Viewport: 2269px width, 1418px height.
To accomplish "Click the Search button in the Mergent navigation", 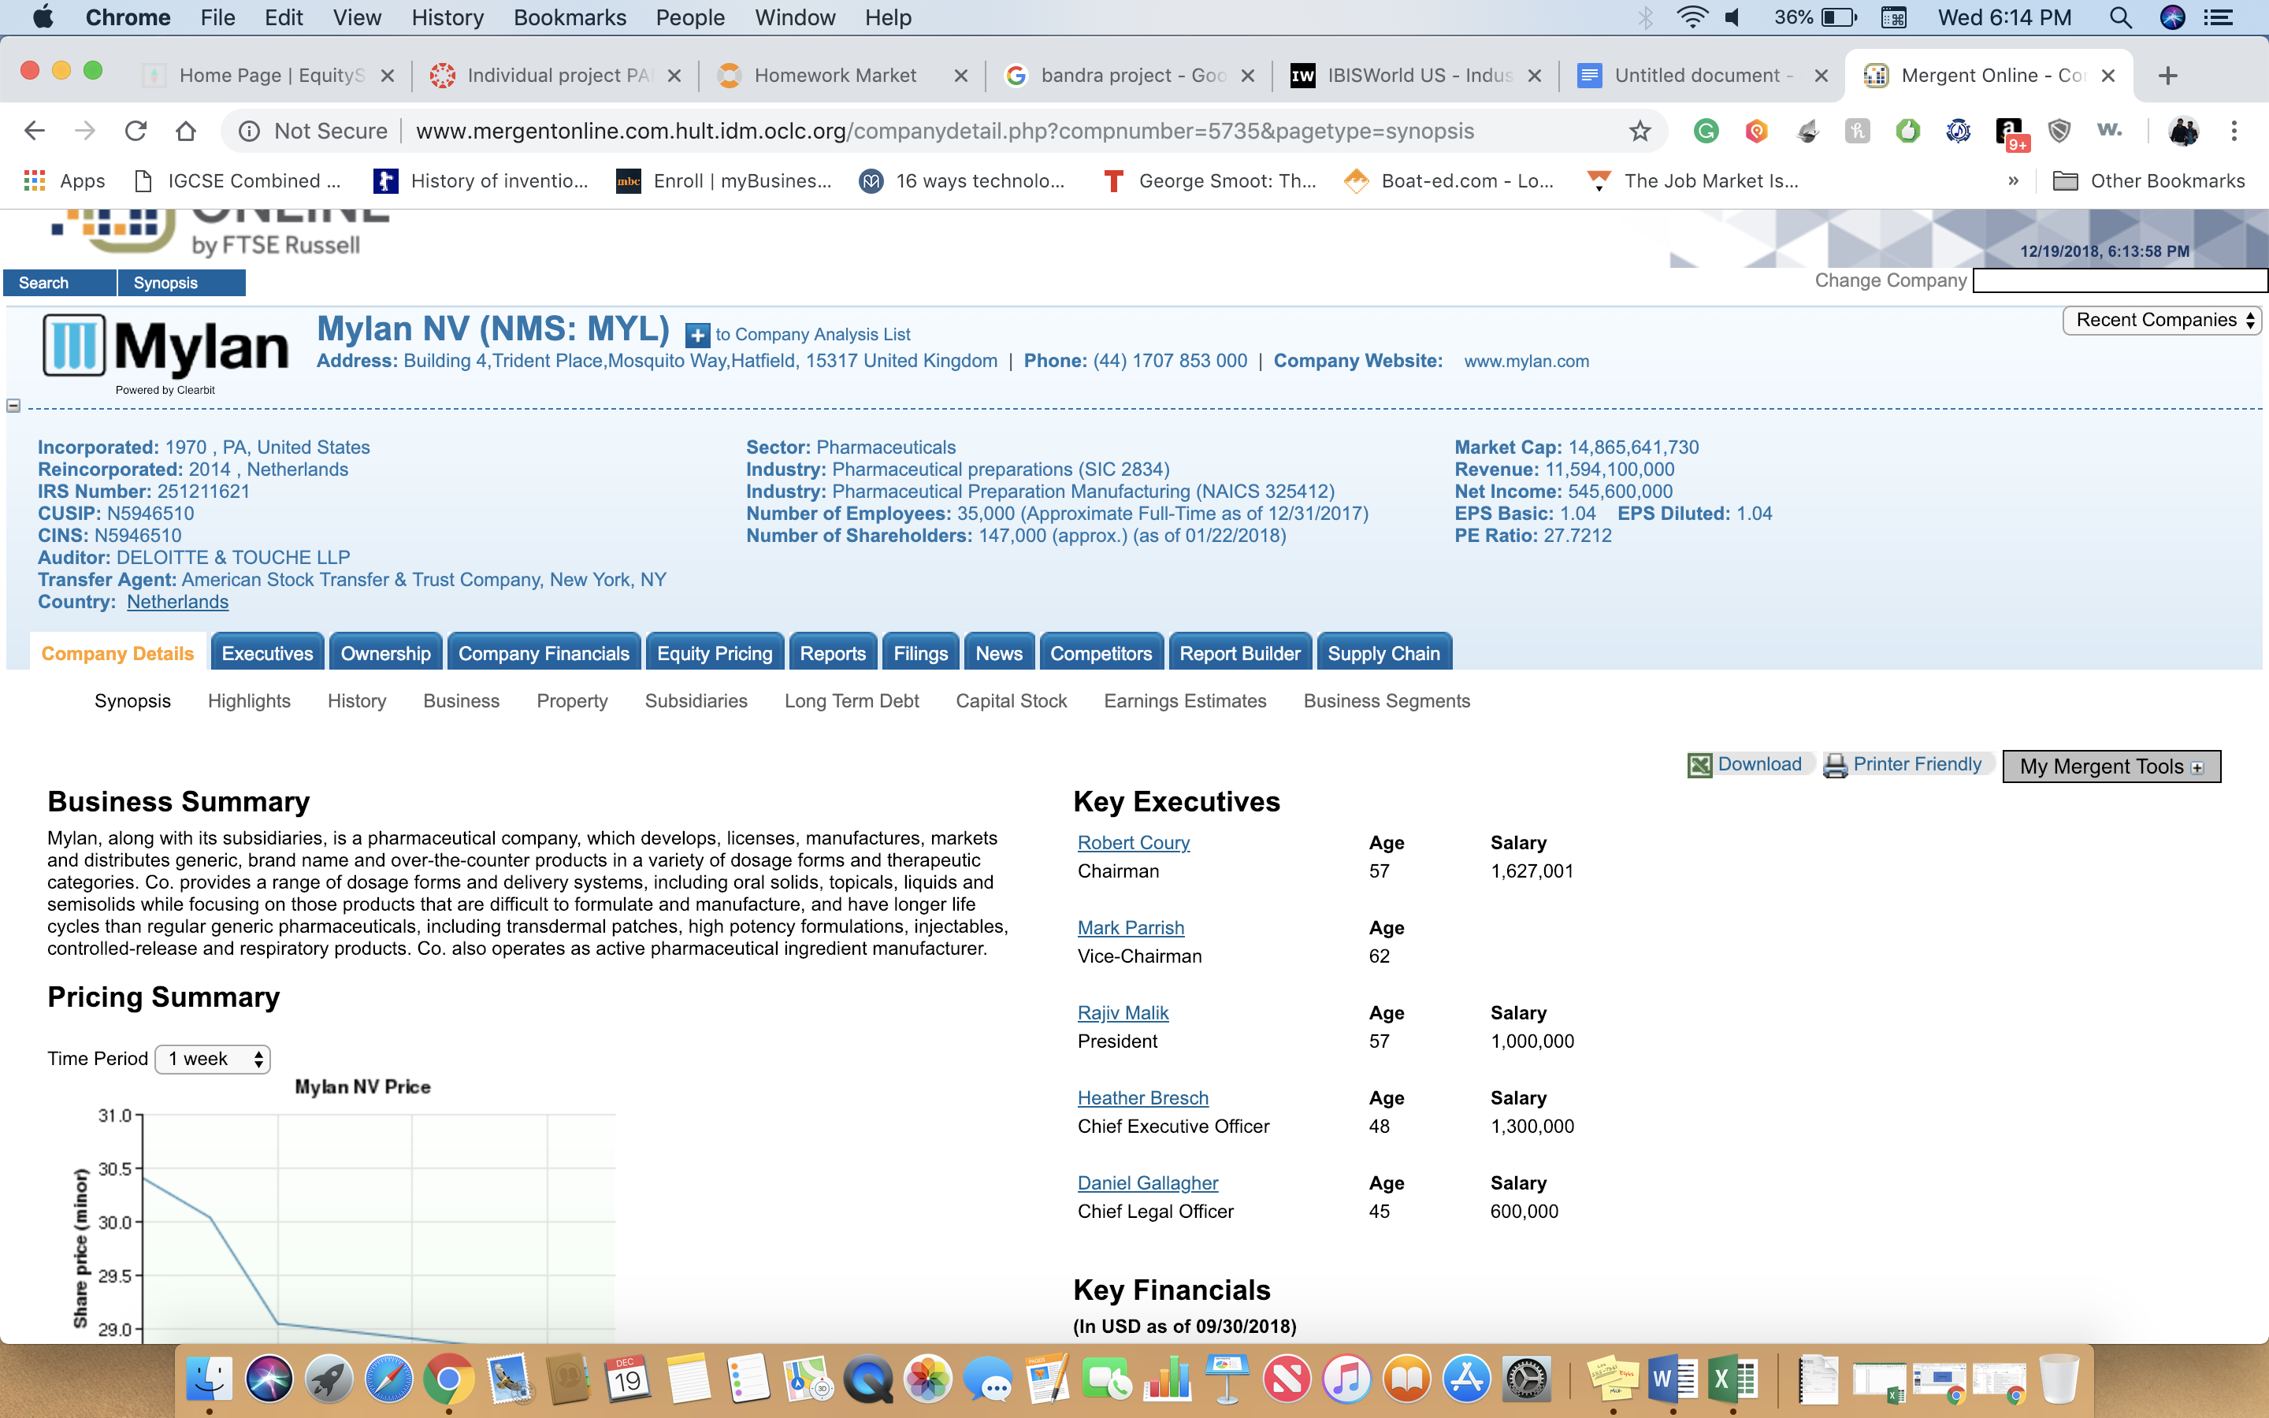I will click(x=60, y=284).
